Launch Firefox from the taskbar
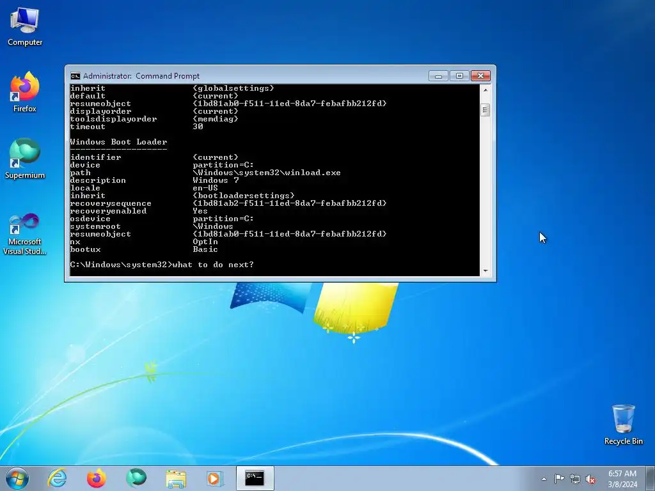This screenshot has width=655, height=491. pos(97,478)
